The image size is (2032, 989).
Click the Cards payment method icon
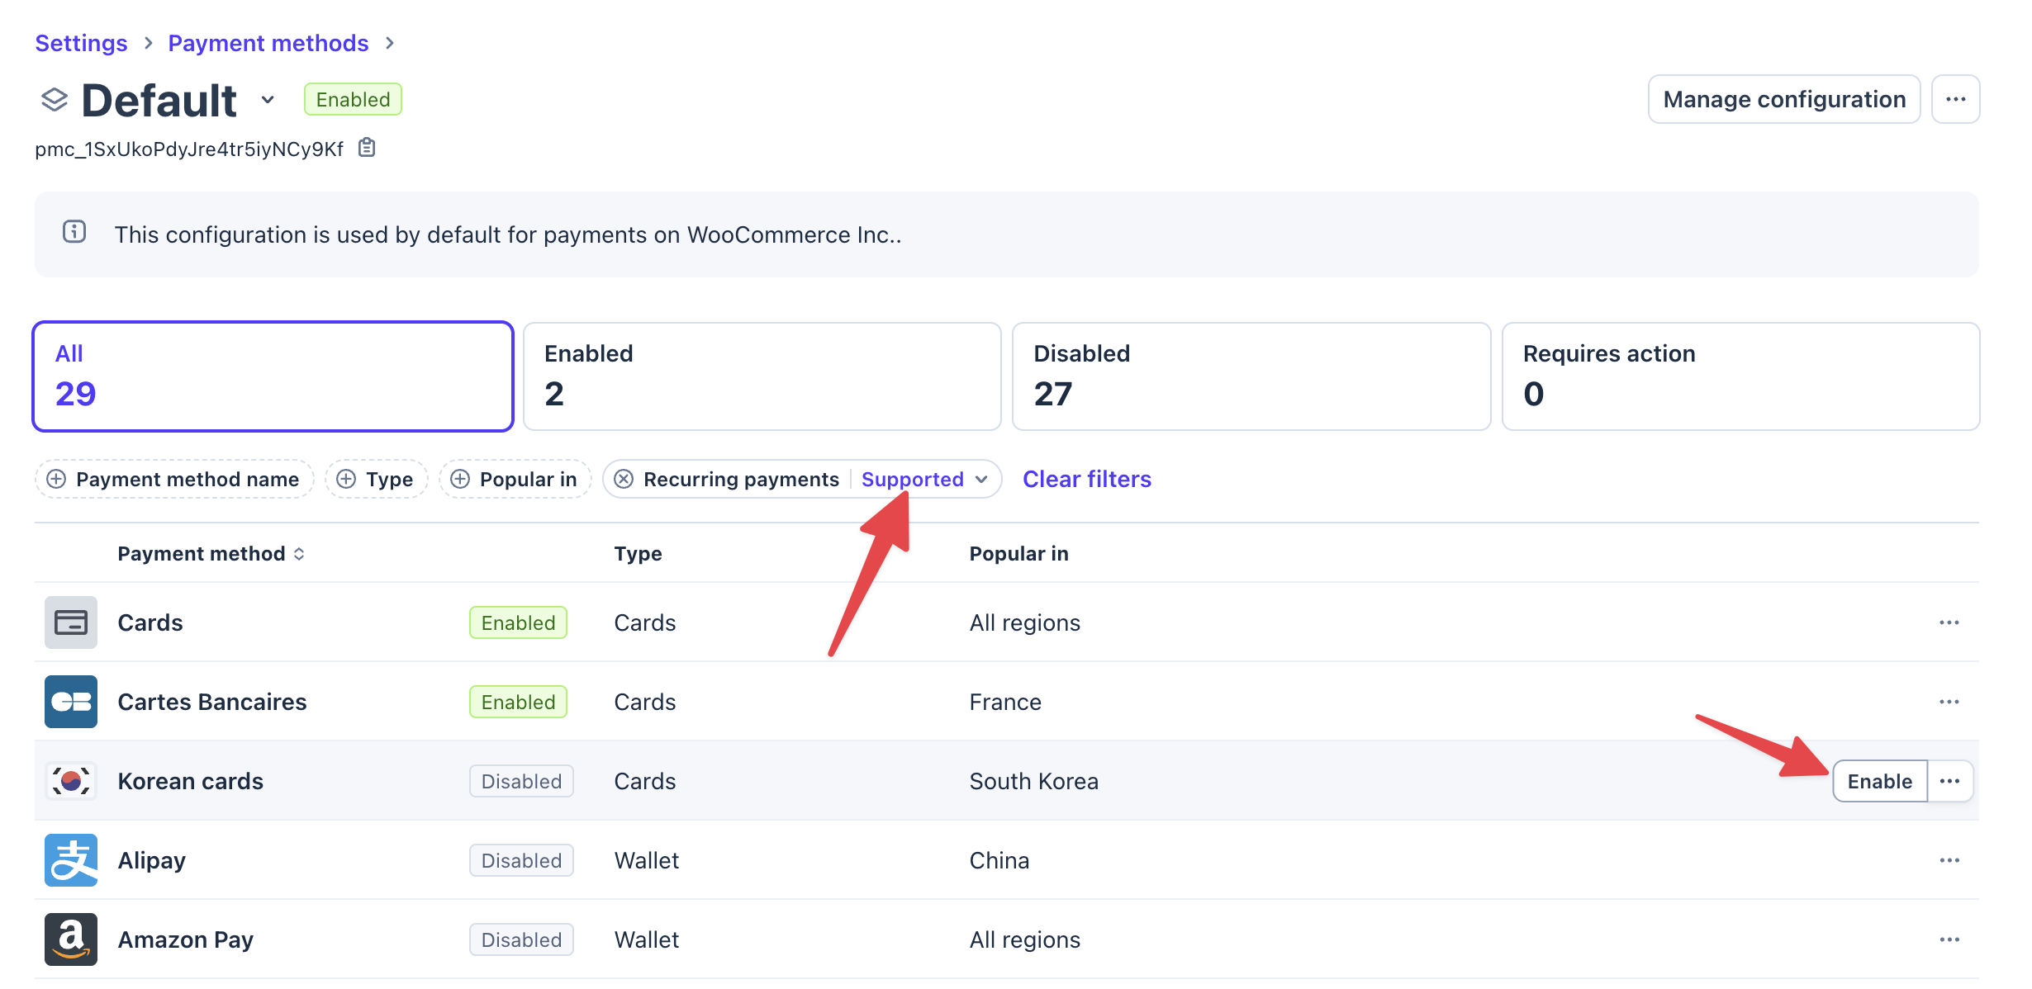pos(71,622)
